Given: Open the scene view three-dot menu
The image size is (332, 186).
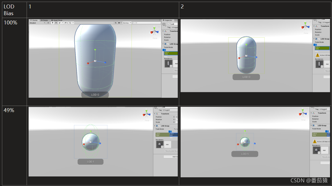Looking at the screenshot, I should coord(160,20).
